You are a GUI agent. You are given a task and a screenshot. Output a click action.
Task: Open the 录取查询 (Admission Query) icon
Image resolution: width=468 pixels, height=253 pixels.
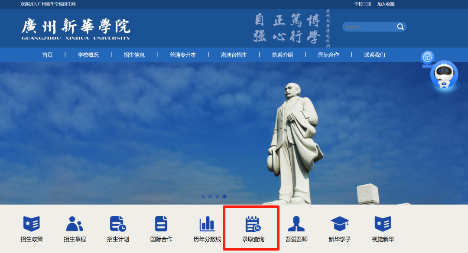point(251,227)
